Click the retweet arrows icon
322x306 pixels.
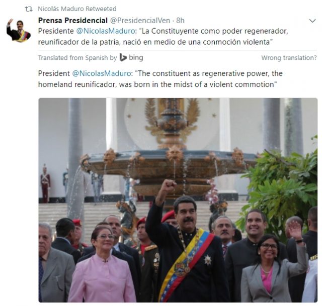coord(29,9)
